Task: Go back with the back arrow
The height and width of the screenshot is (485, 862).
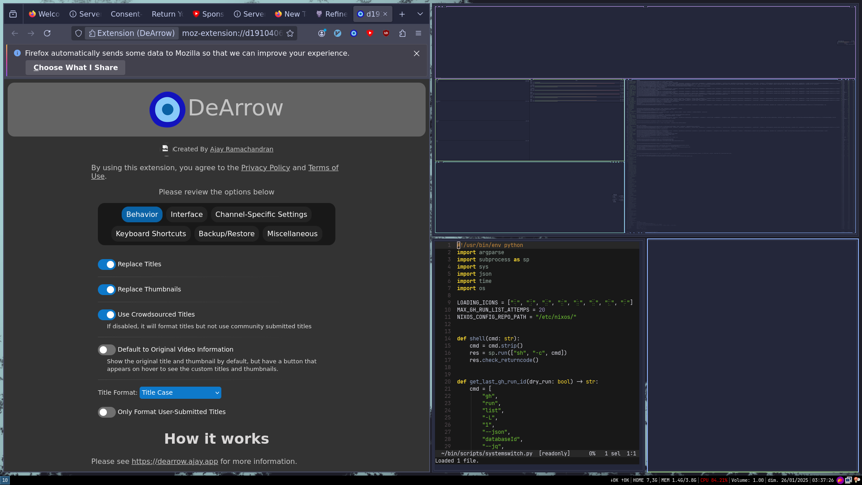Action: 15,33
